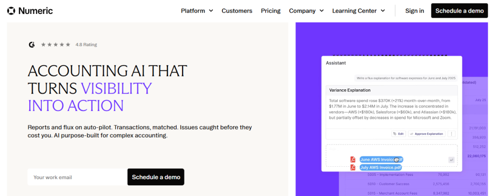Click the July AWS Invoice PDF icon

[x=353, y=168]
